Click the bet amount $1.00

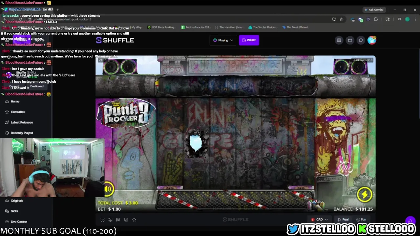tap(115, 209)
